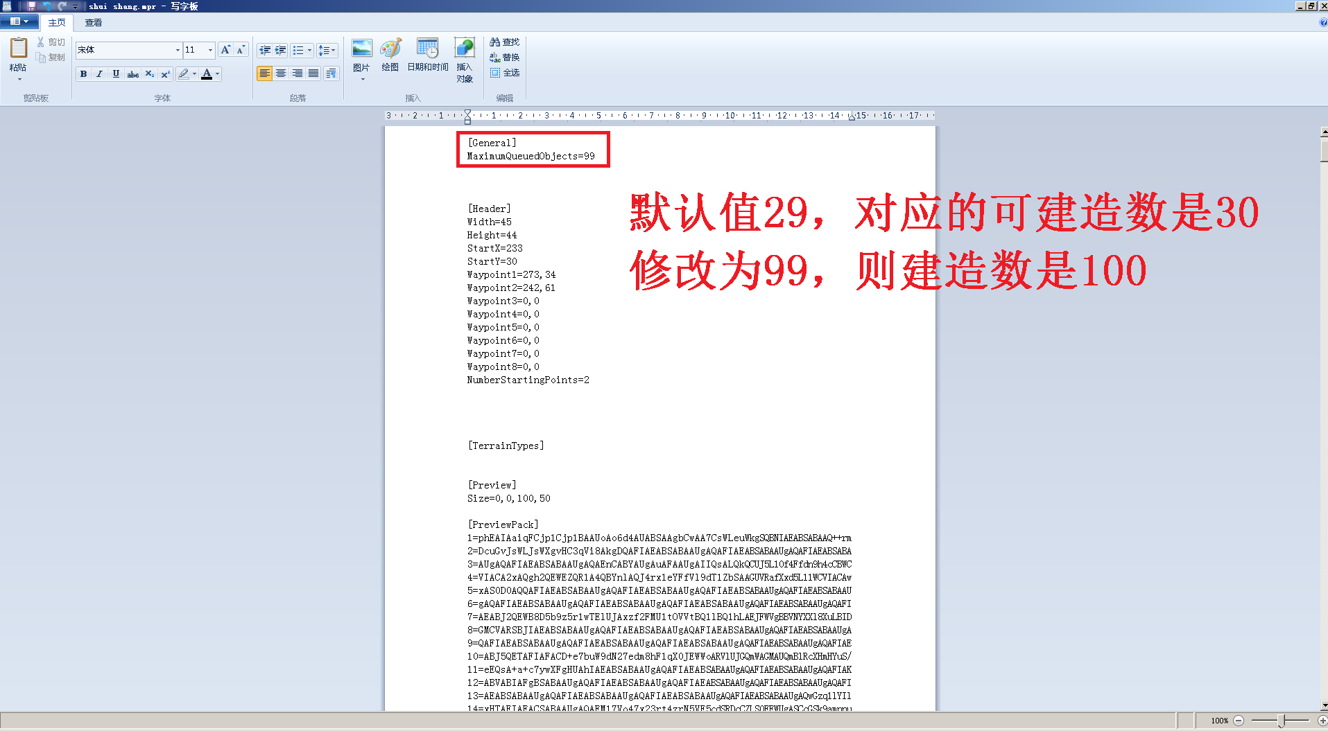Grow the font size
Image resolution: width=1328 pixels, height=731 pixels.
click(225, 50)
